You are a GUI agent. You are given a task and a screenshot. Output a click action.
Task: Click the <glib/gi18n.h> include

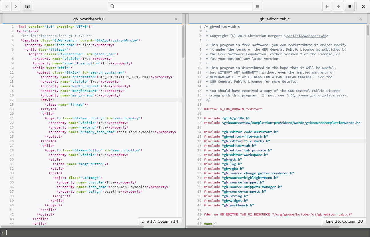[x=236, y=118]
